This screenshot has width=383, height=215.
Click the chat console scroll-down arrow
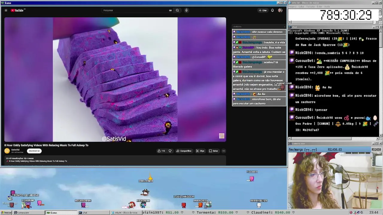coord(380,135)
